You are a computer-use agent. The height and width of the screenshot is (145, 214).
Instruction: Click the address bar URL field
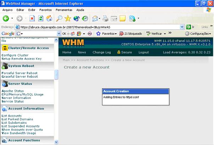pos(100,27)
